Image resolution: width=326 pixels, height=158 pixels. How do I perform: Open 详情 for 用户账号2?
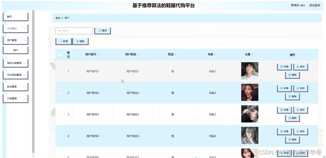(x=284, y=88)
